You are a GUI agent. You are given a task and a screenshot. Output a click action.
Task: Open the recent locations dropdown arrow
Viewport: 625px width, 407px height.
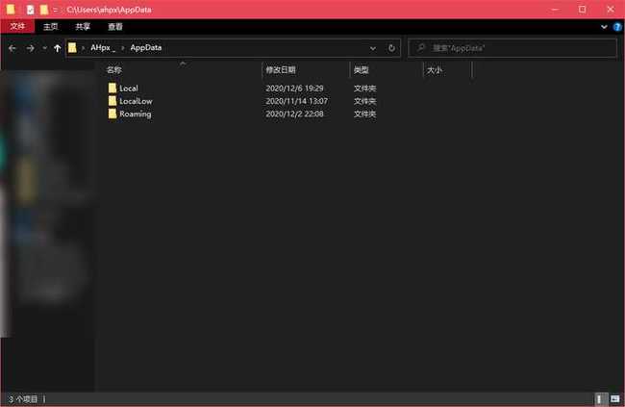[x=45, y=47]
